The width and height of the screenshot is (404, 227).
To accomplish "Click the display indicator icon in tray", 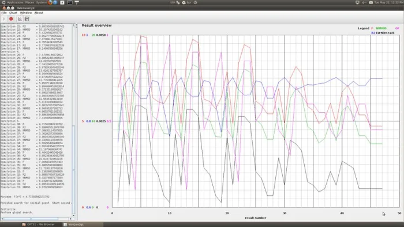I will 357,2.
